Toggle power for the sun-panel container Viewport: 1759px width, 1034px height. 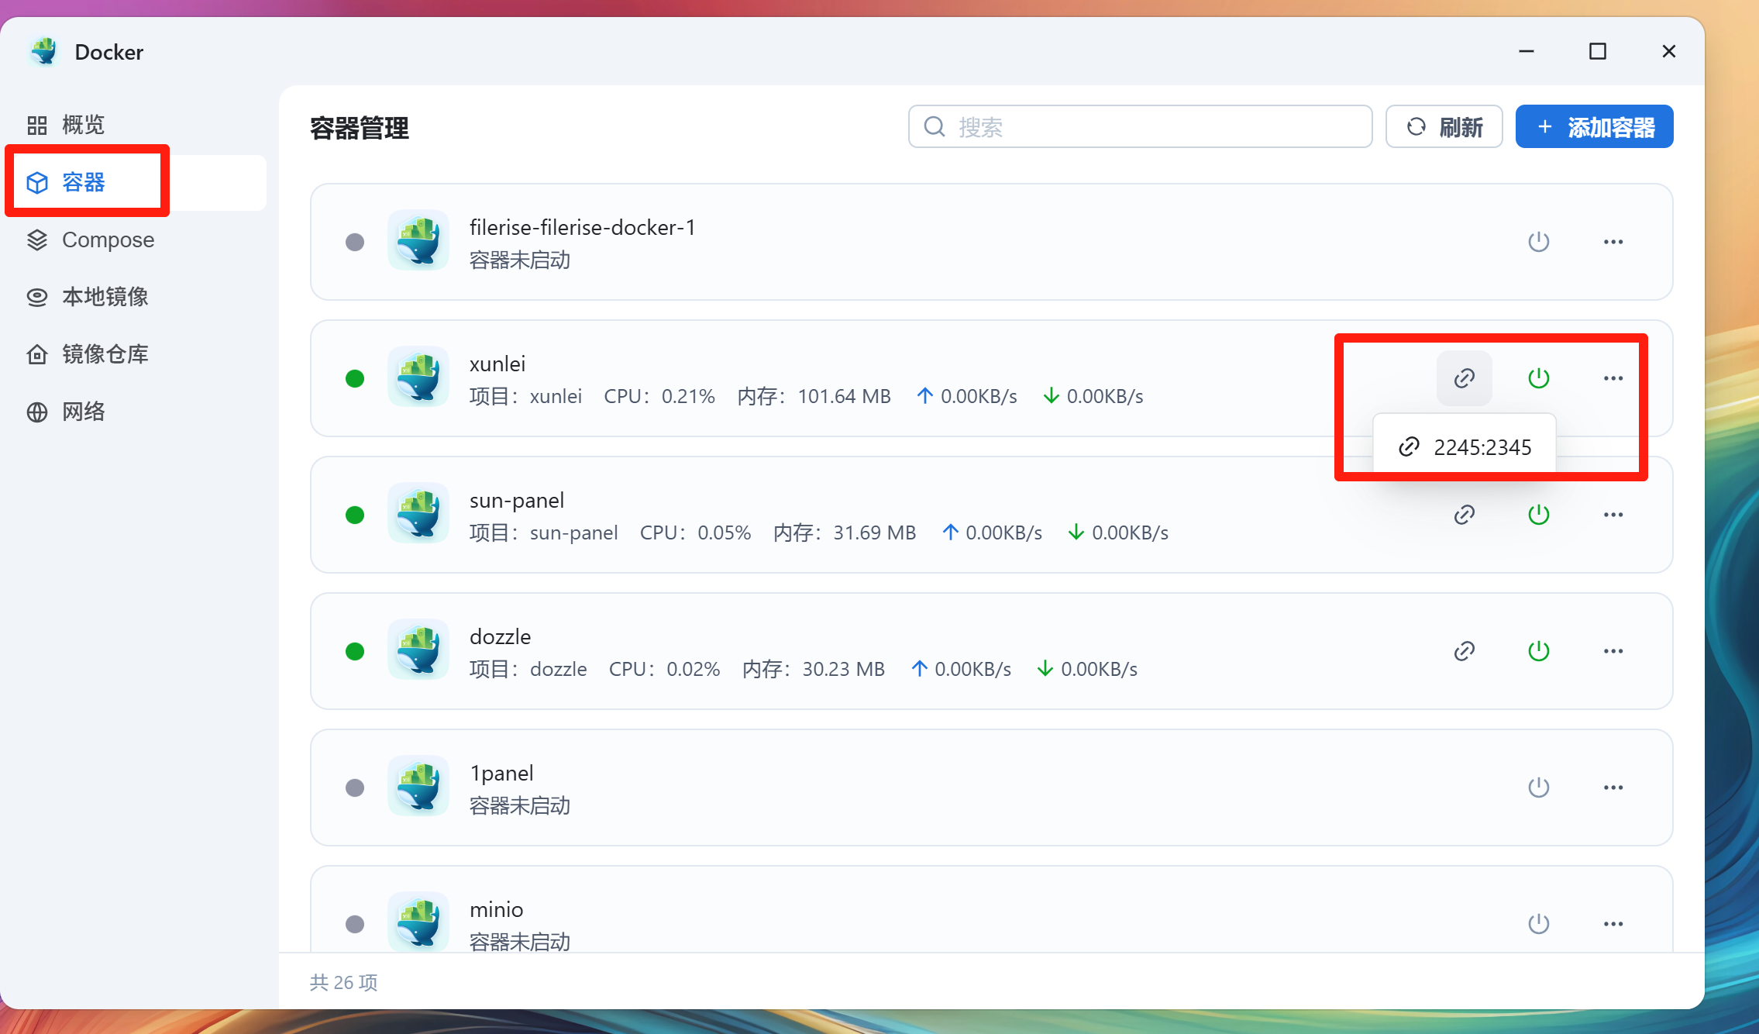coord(1538,515)
